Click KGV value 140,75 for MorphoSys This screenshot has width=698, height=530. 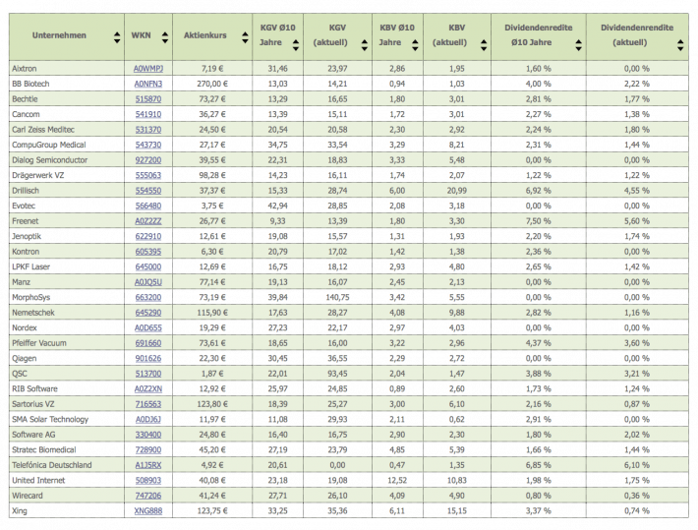[337, 297]
